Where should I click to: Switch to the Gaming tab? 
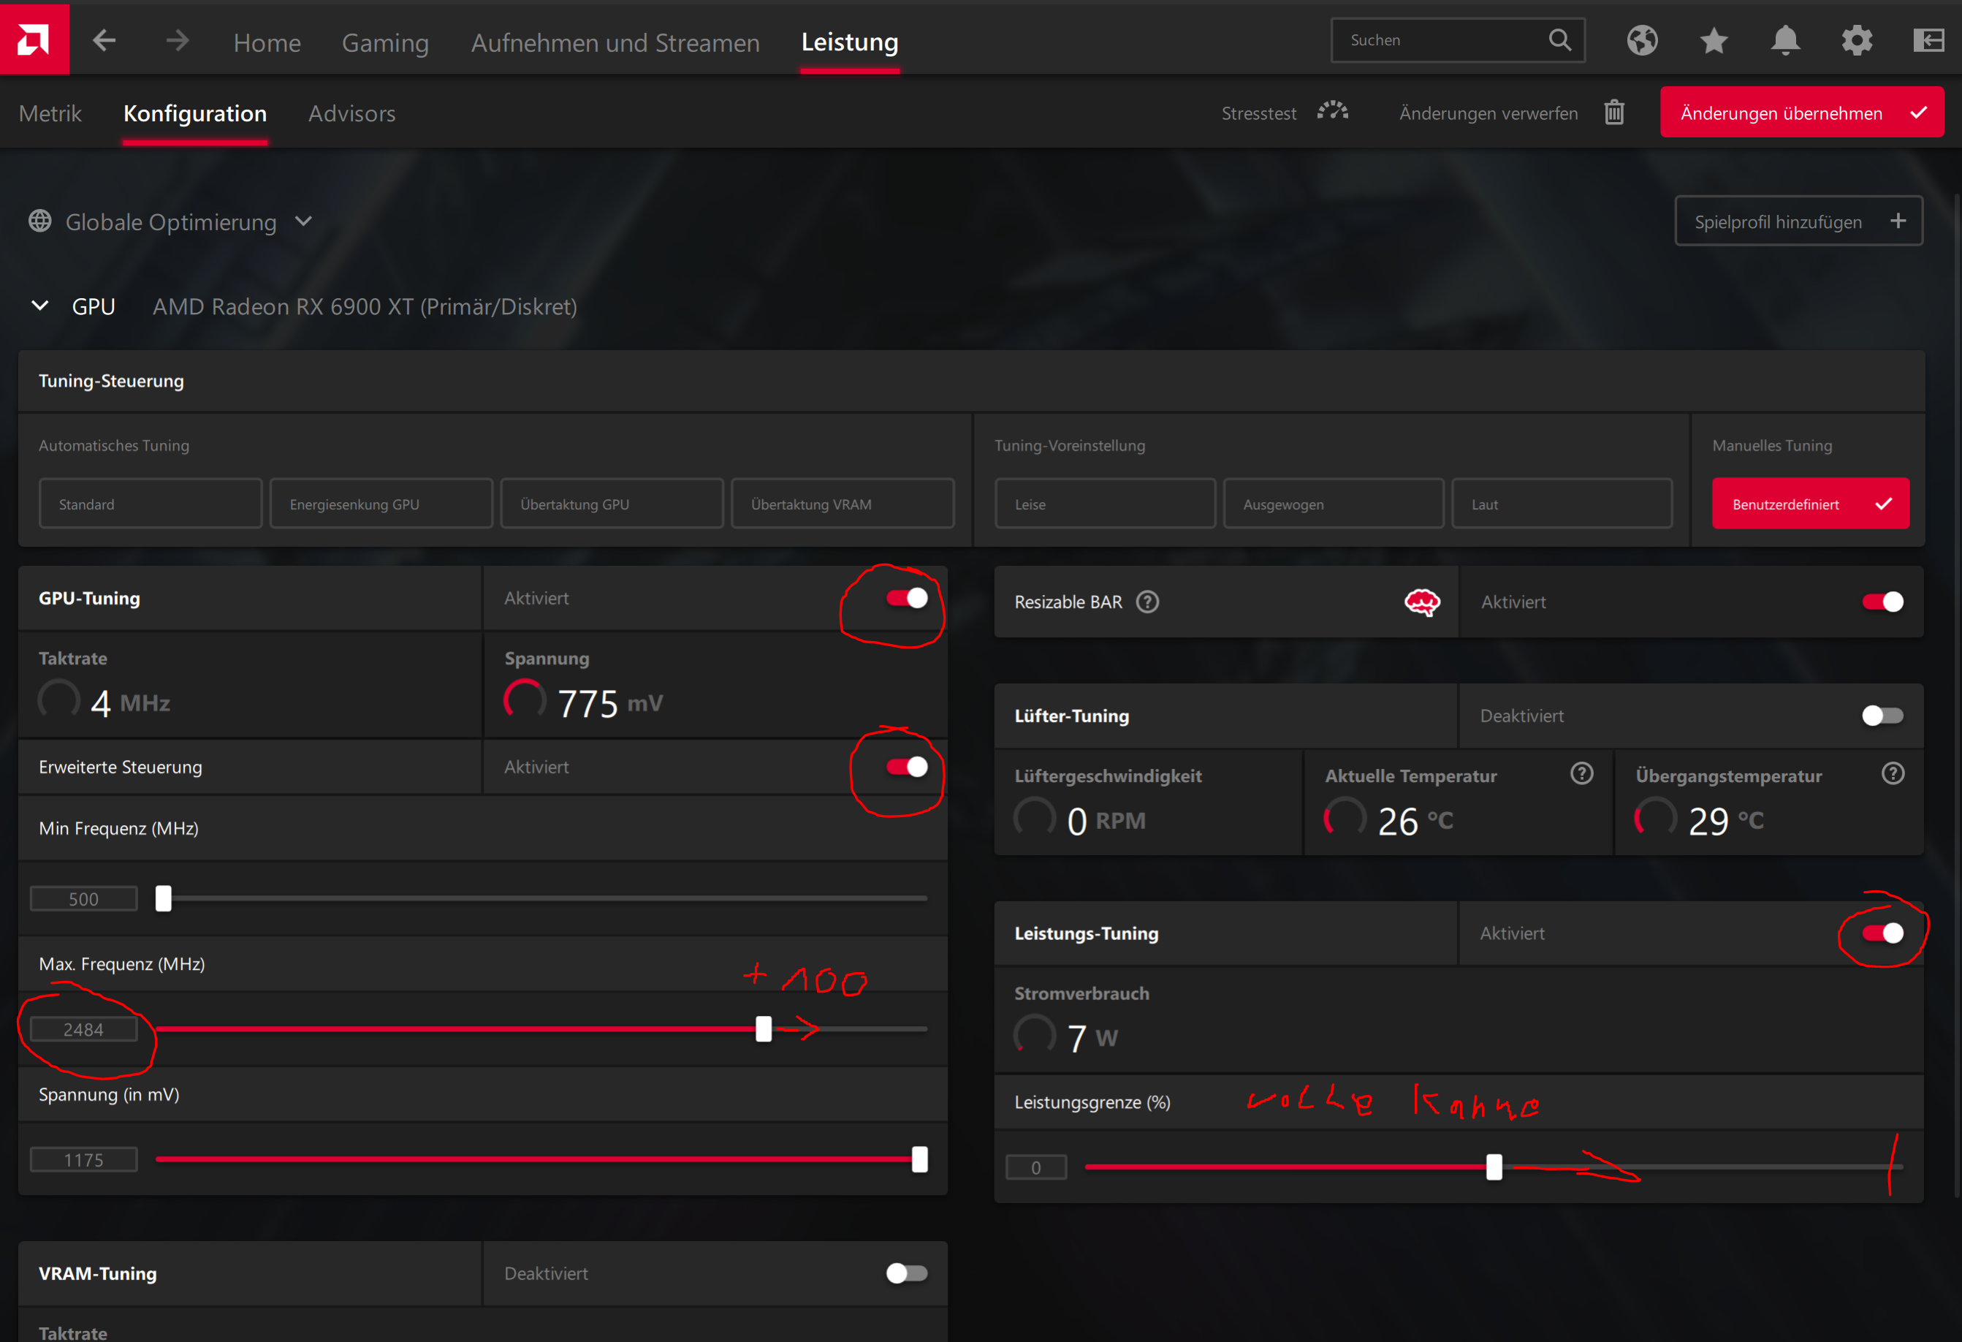pos(385,42)
